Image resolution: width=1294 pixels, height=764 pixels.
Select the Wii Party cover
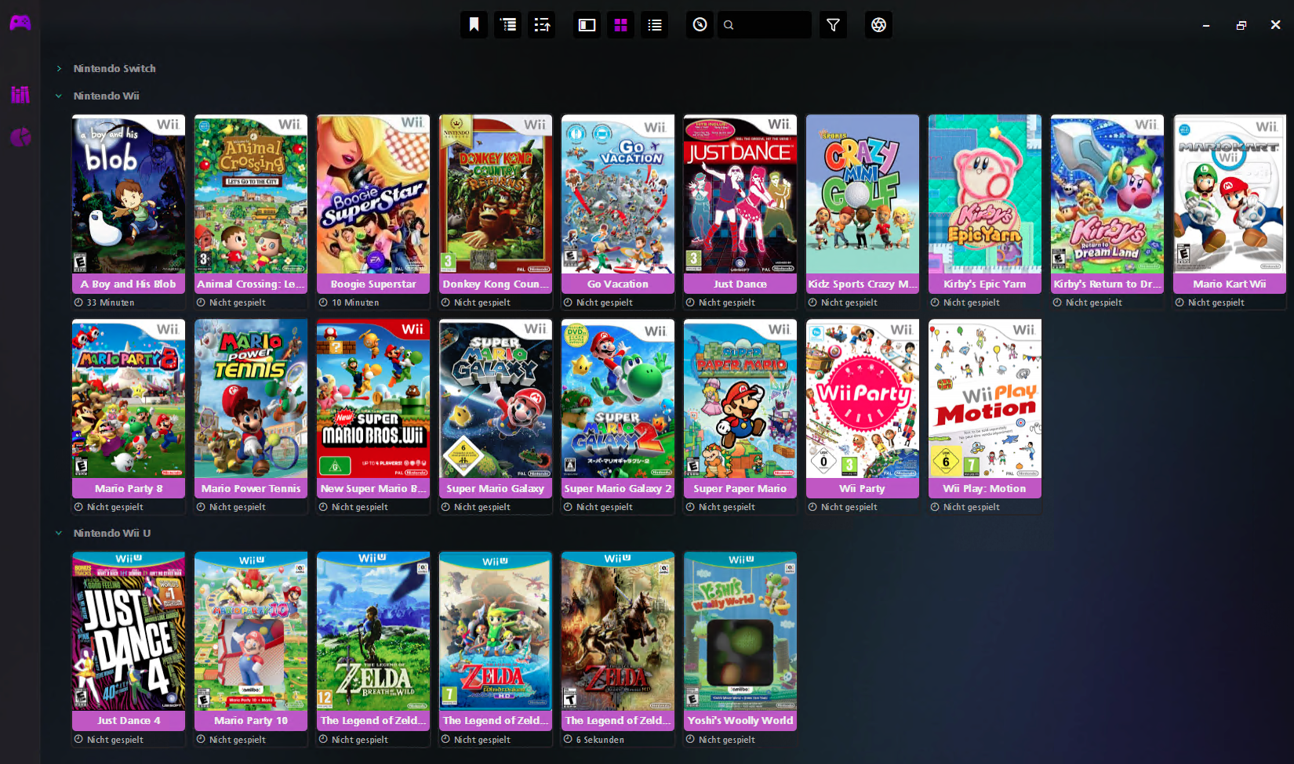863,399
